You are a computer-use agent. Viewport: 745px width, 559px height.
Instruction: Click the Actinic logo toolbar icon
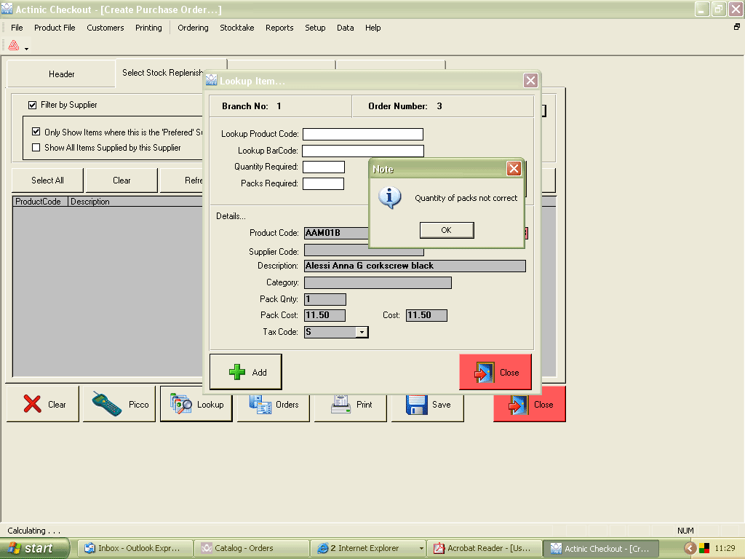click(x=13, y=46)
